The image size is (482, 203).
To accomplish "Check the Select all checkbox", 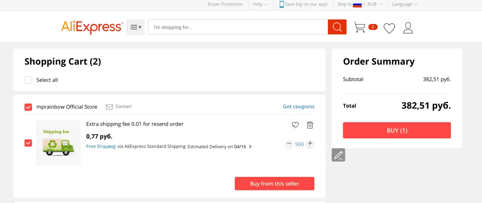I will point(28,80).
